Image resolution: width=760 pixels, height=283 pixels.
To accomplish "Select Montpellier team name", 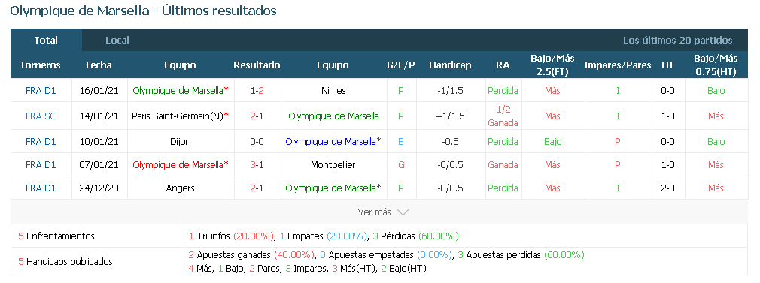I will pos(333,165).
